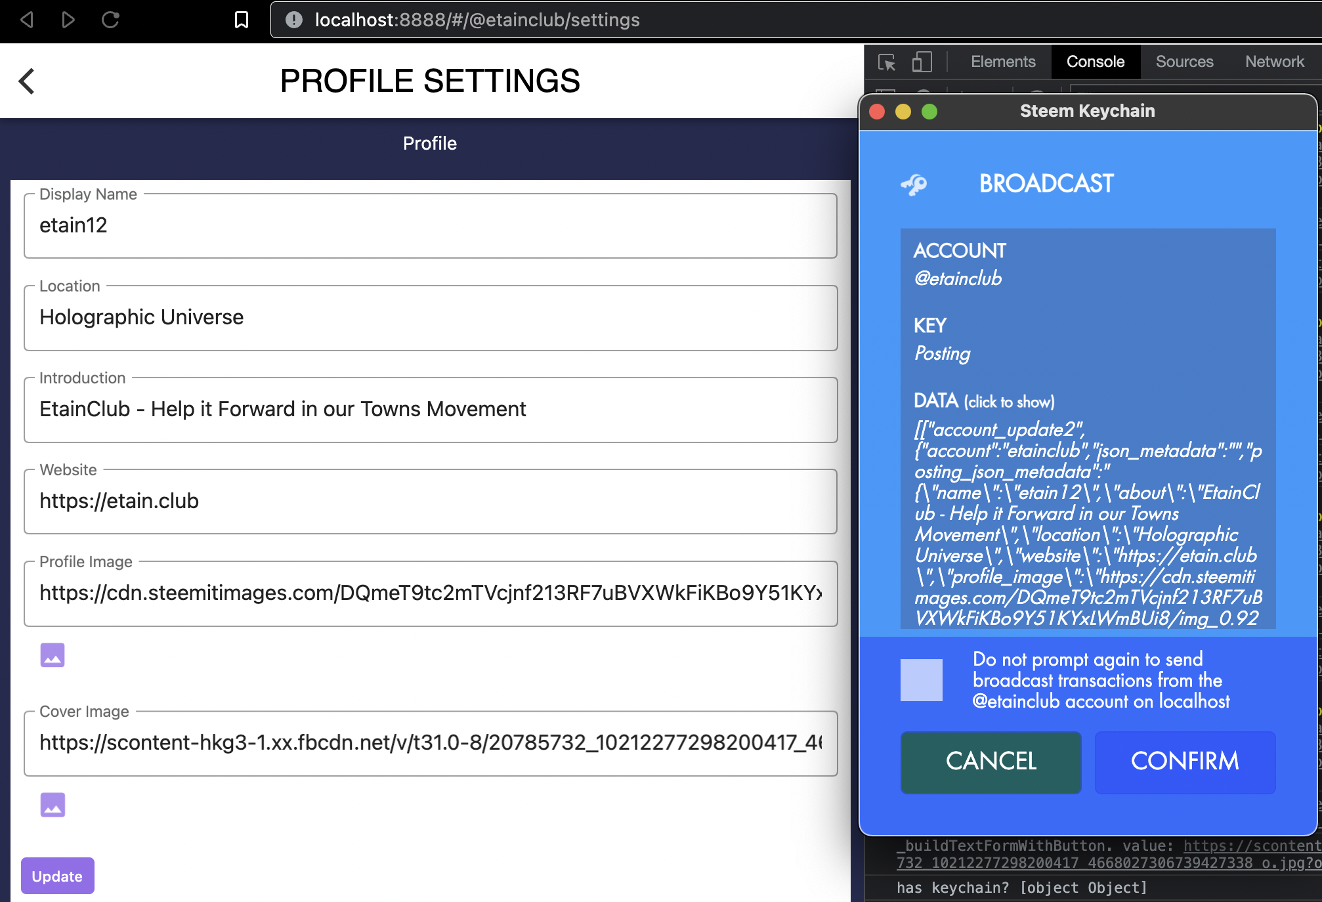The image size is (1322, 902).
Task: Open the Elements tab in DevTools
Action: [x=1002, y=62]
